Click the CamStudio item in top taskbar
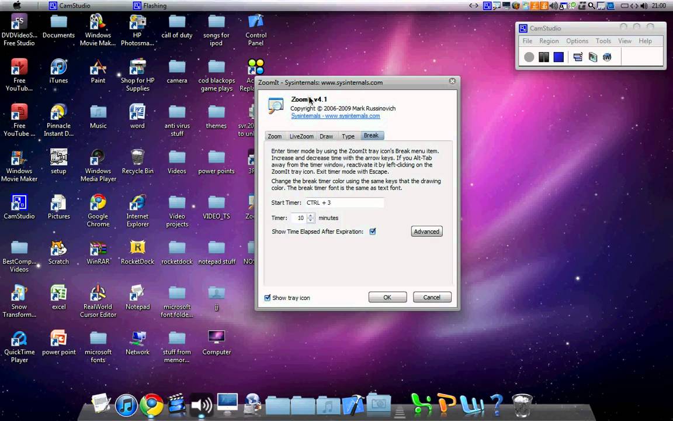 70,6
